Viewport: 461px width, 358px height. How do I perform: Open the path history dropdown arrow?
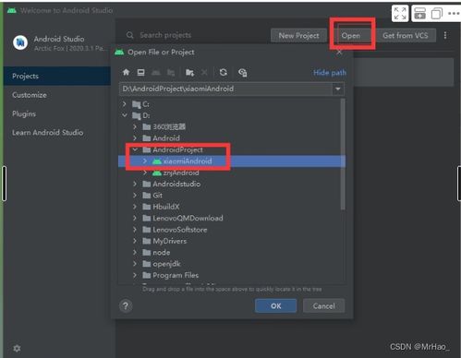coord(338,89)
